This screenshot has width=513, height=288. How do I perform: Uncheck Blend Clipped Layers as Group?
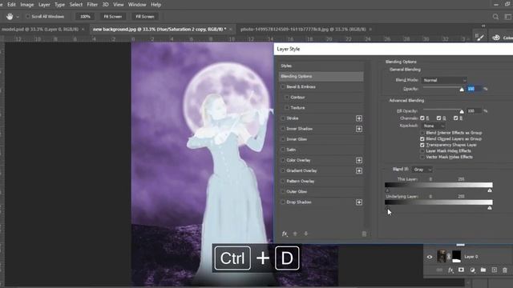pyautogui.click(x=422, y=138)
